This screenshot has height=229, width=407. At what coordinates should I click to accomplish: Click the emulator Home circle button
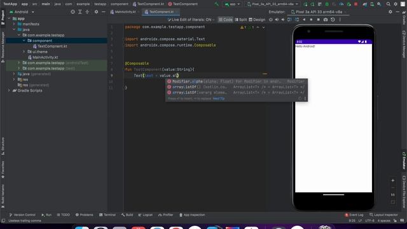coord(311,20)
